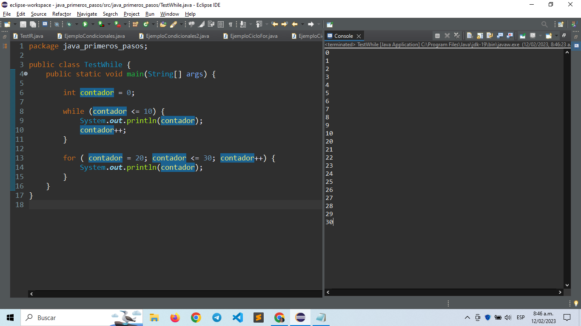Viewport: 581px width, 326px height.
Task: Open Firefox from the taskbar
Action: 175,318
